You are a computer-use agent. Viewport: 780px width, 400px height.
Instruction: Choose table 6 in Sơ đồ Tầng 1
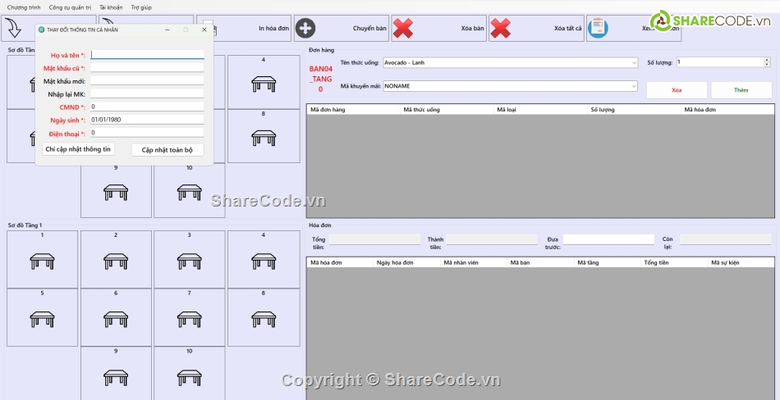[x=116, y=316]
